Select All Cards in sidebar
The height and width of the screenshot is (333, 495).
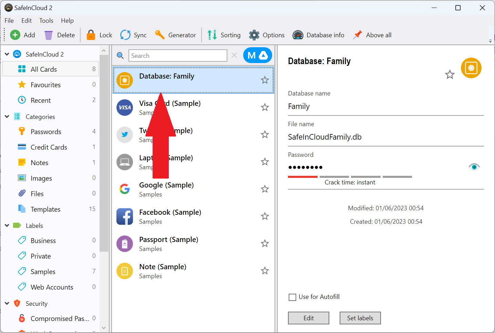tap(51, 69)
